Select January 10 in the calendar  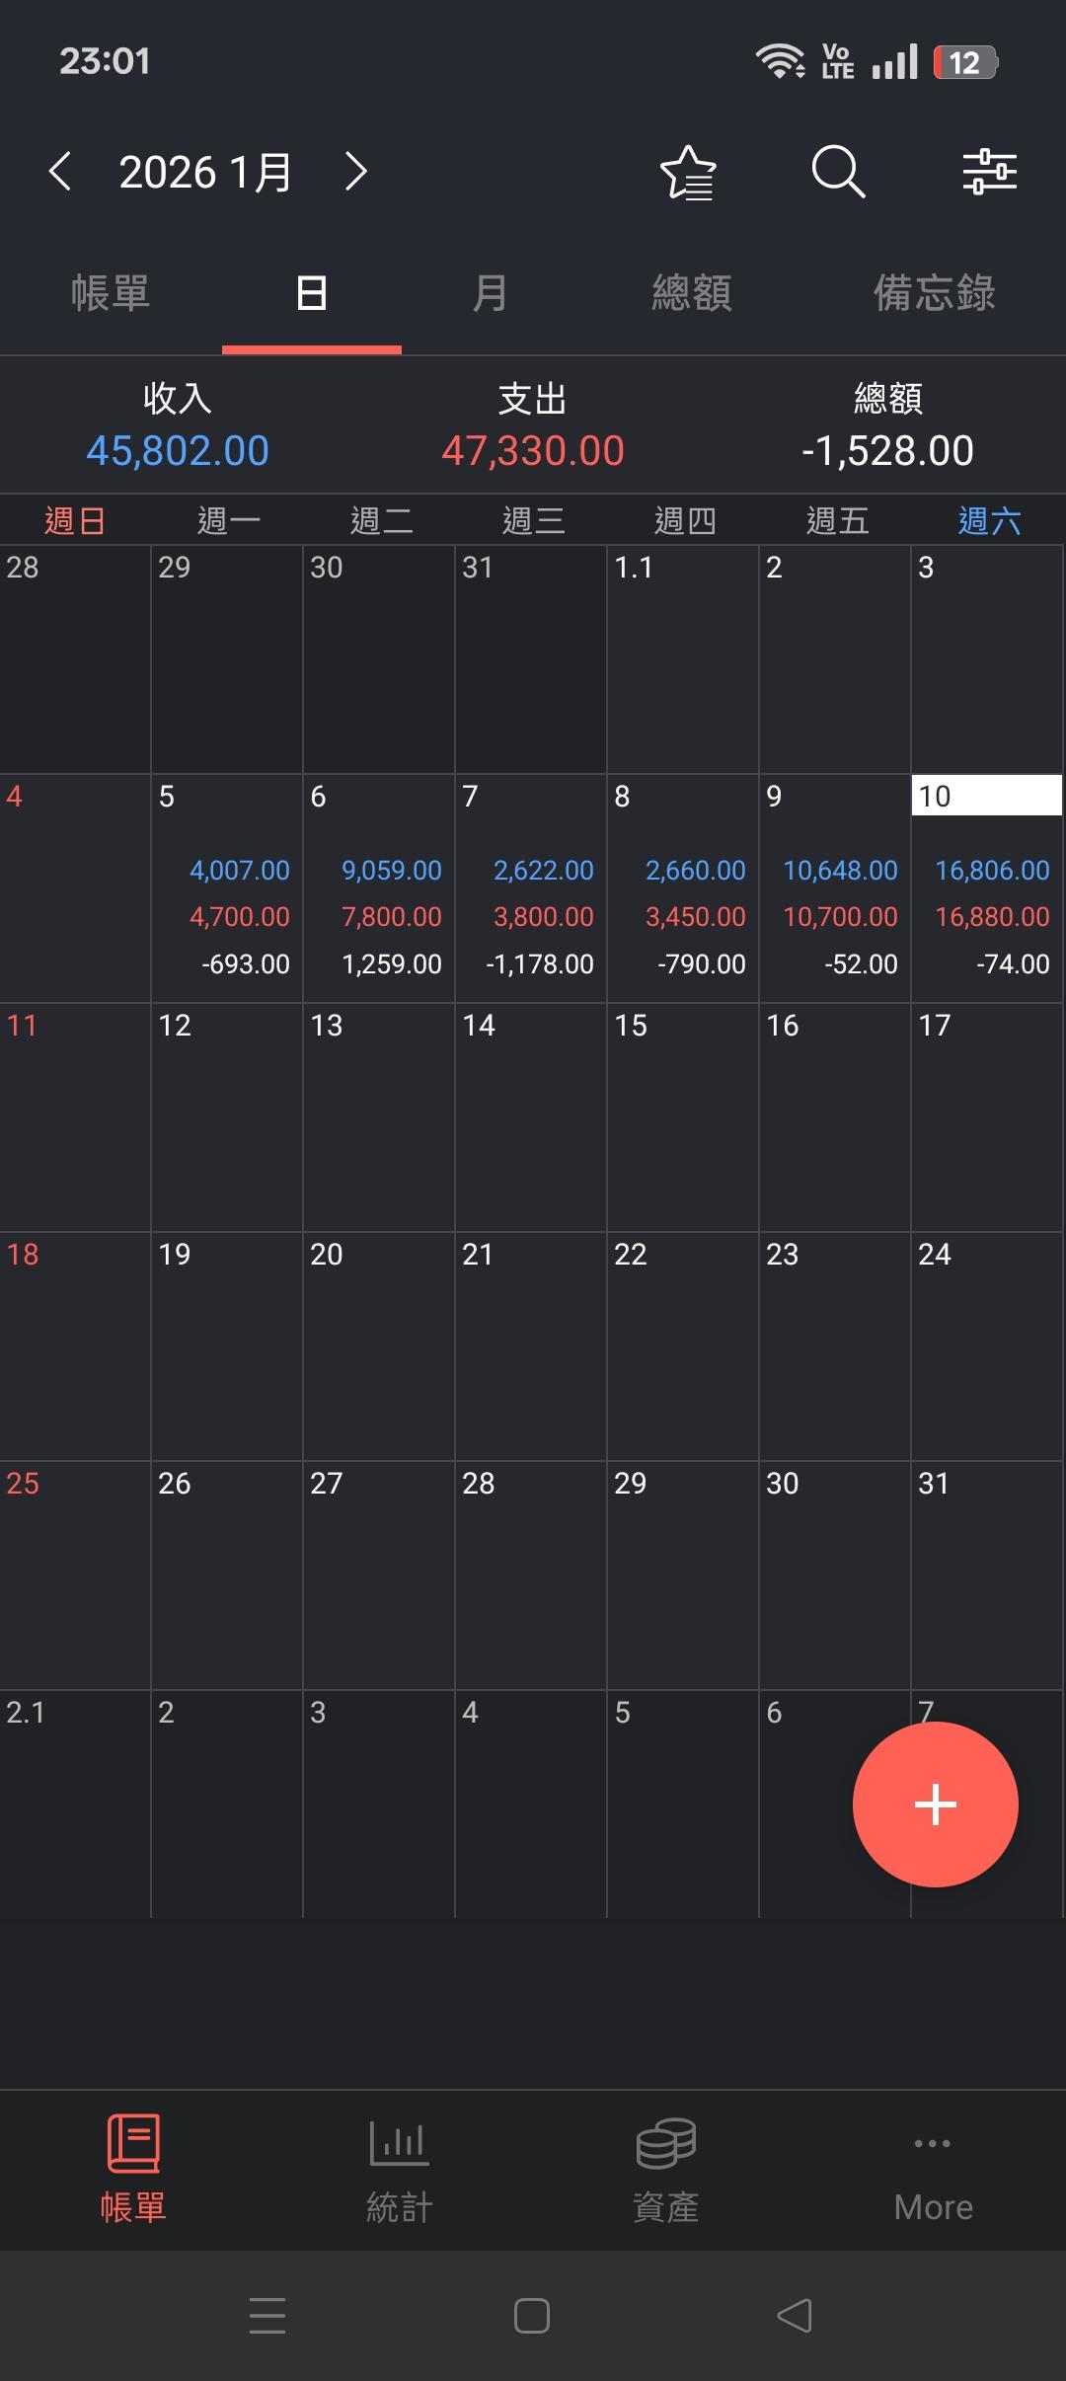pyautogui.click(x=986, y=888)
